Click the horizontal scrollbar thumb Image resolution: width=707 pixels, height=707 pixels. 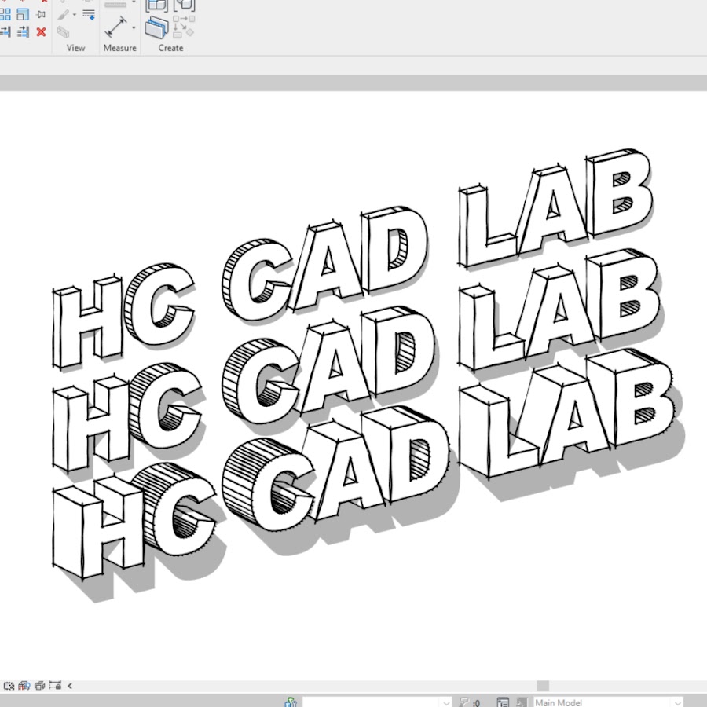543,686
